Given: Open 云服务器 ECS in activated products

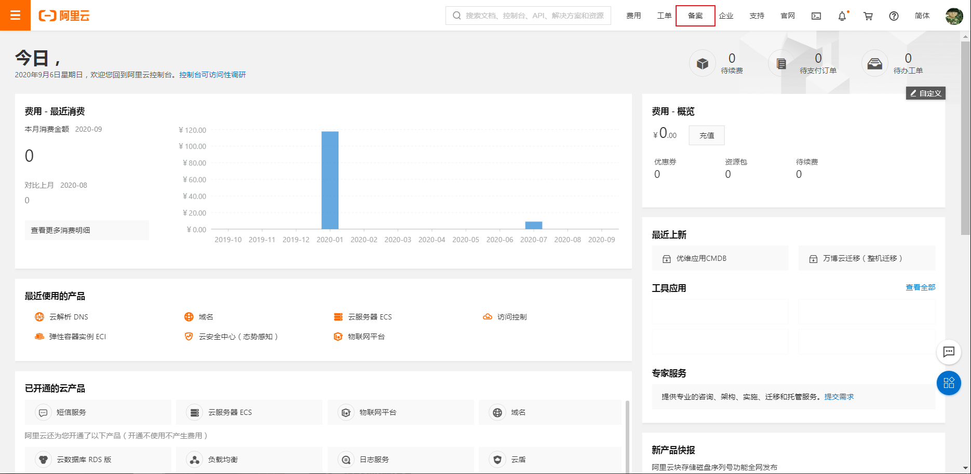Looking at the screenshot, I should (x=249, y=412).
